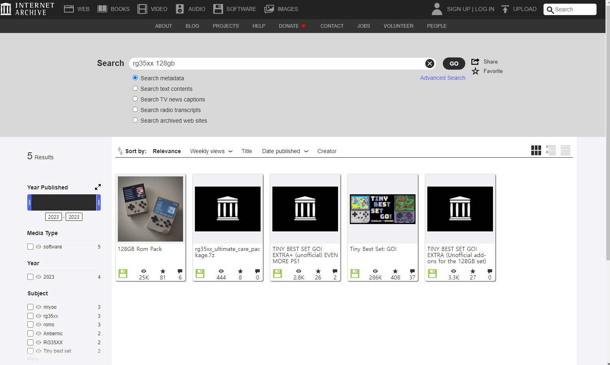Switch to detailed list view icon
610x365 pixels.
click(551, 150)
